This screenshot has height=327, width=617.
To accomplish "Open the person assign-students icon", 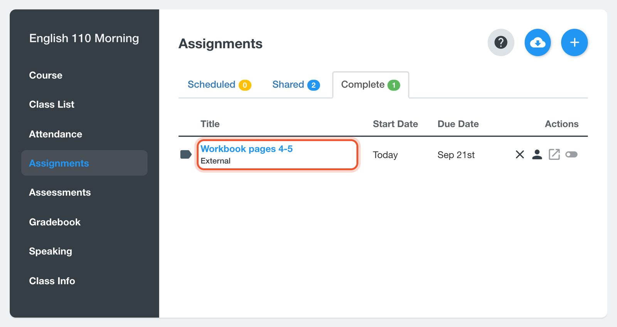I will [x=537, y=154].
